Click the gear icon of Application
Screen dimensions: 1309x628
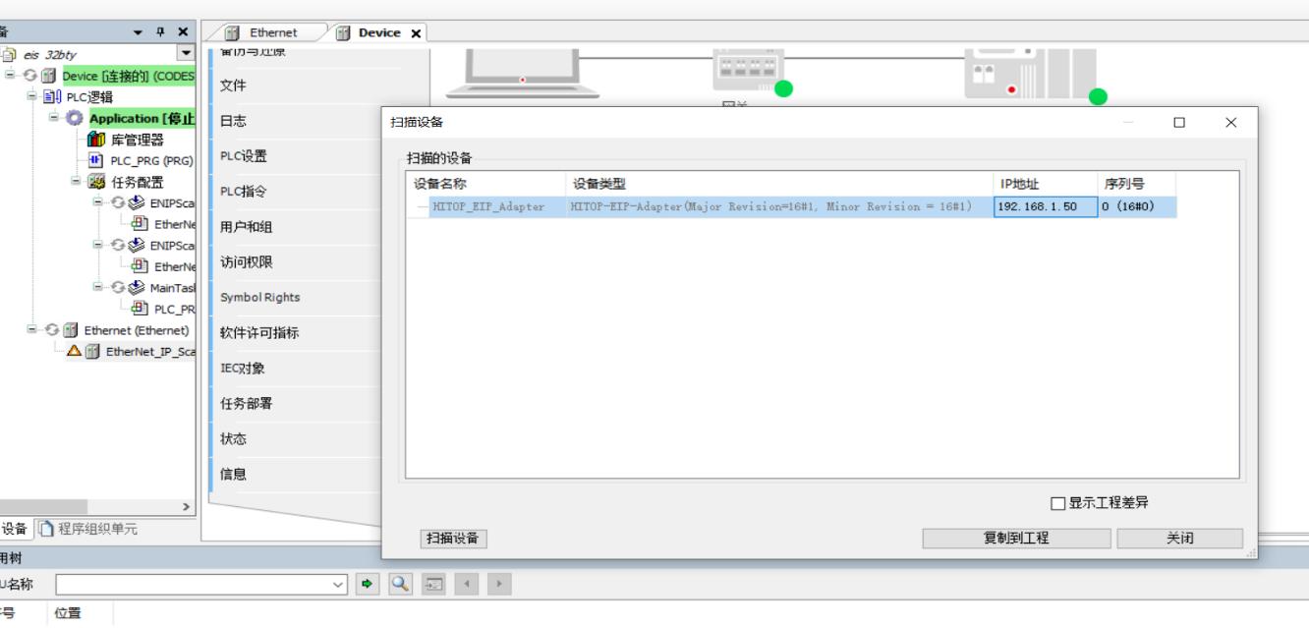click(76, 118)
